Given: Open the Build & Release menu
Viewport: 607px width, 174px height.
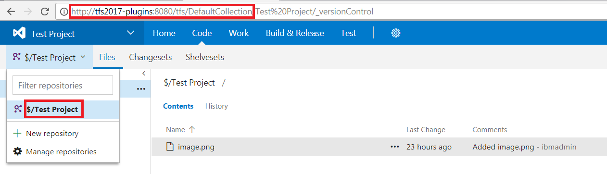Looking at the screenshot, I should 295,33.
